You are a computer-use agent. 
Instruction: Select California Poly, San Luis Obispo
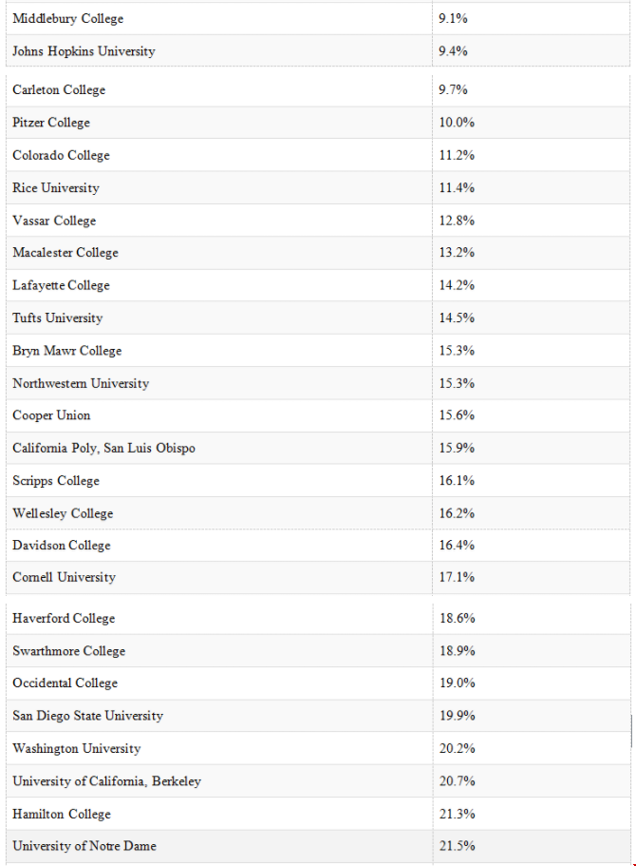(103, 448)
